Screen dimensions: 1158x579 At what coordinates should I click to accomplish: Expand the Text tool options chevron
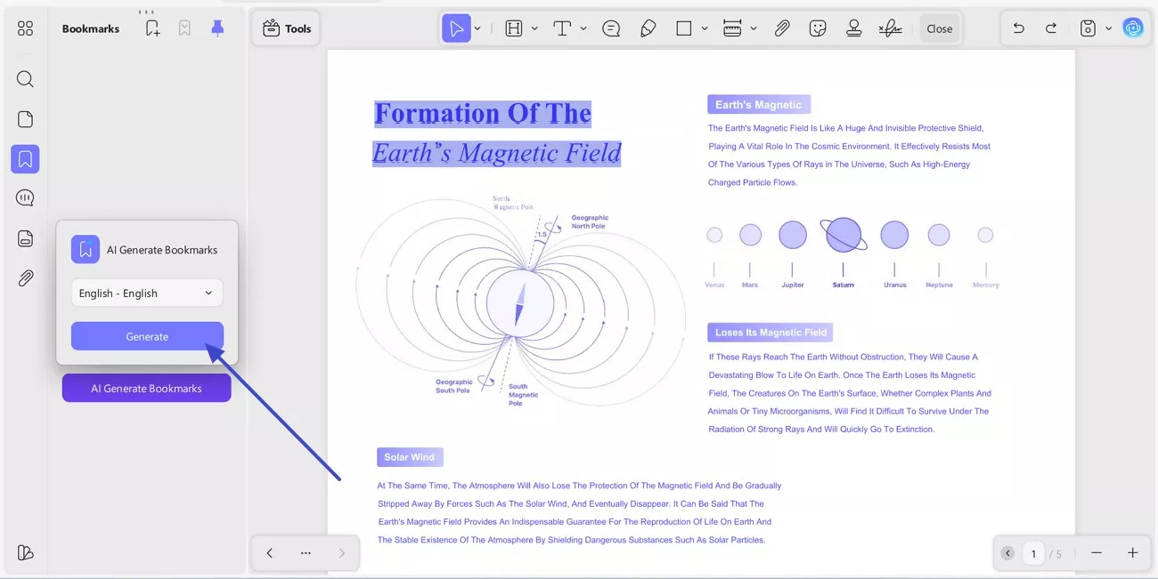pyautogui.click(x=583, y=28)
